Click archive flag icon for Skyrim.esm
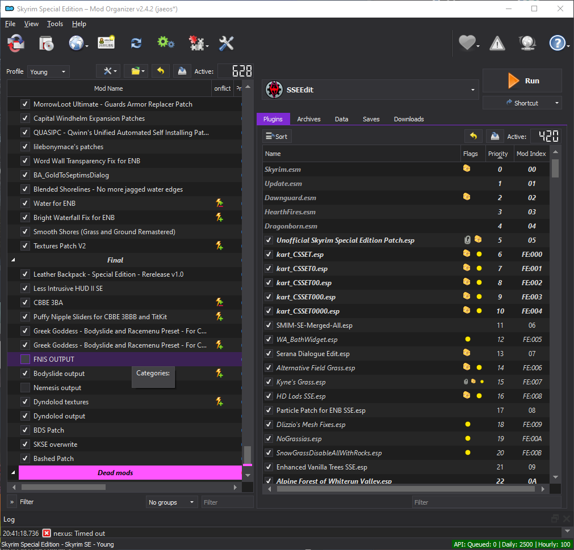The image size is (574, 550). click(467, 168)
